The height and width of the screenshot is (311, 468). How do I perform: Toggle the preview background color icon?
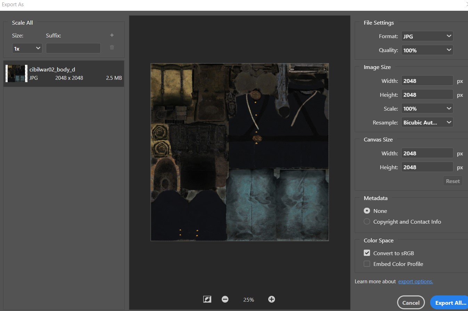coord(207,299)
